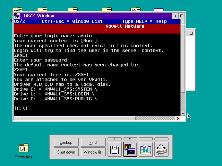Open the drawer above the command prompt icon
Image resolution: width=222 pixels, height=166 pixels.
(130, 139)
